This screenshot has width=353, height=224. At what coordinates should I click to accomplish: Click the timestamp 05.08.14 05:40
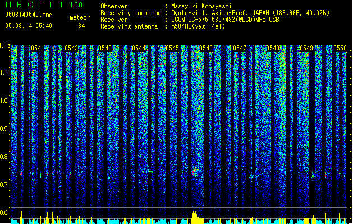29,26
